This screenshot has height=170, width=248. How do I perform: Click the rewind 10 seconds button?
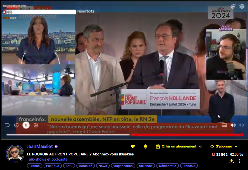[16, 125]
